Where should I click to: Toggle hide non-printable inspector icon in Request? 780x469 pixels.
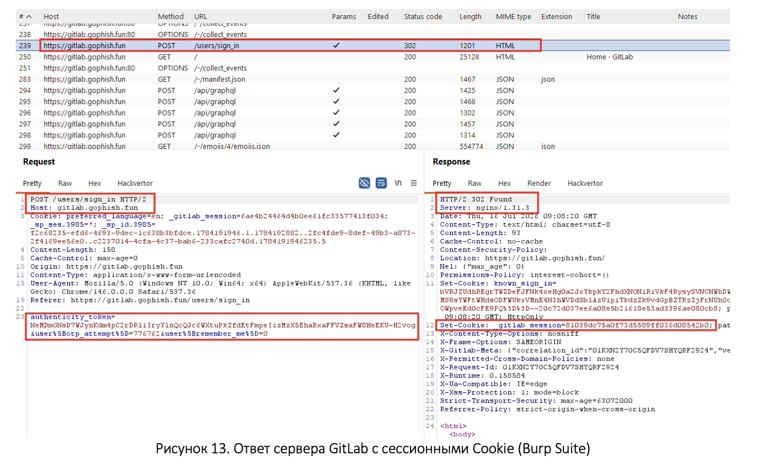tap(364, 183)
